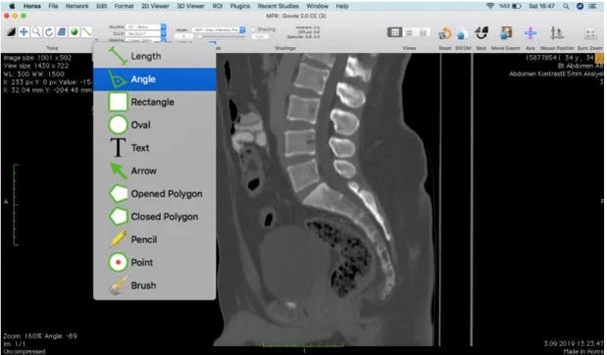Select the Zoom magnifier tool
The width and height of the screenshot is (607, 355).
click(x=36, y=31)
